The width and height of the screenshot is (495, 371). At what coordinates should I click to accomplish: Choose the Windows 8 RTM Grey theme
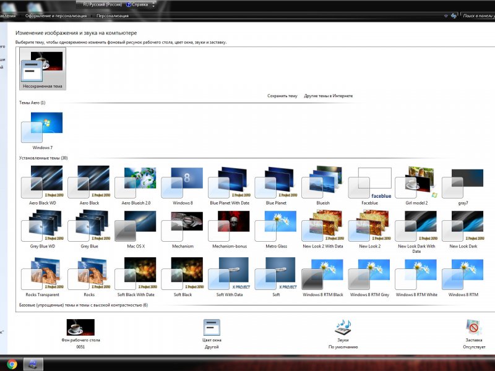(x=369, y=277)
